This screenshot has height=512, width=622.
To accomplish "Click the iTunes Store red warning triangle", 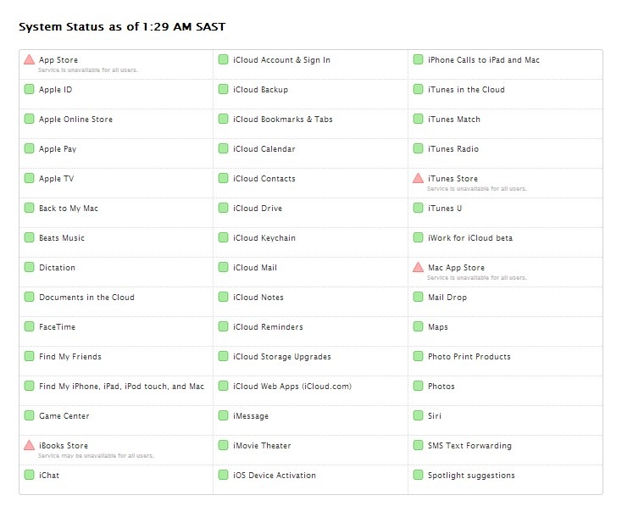I will click(x=418, y=179).
